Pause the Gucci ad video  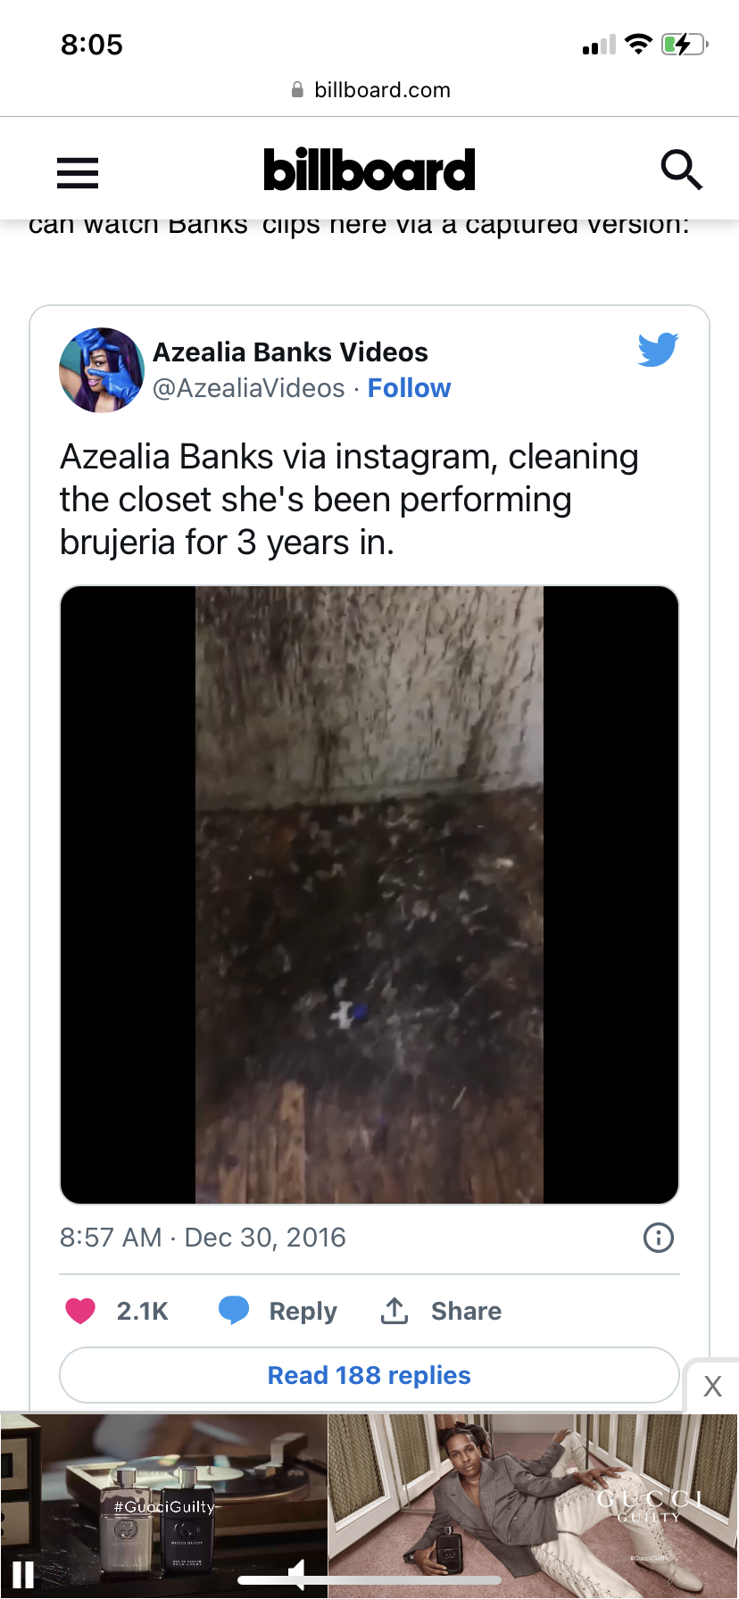(x=23, y=1575)
